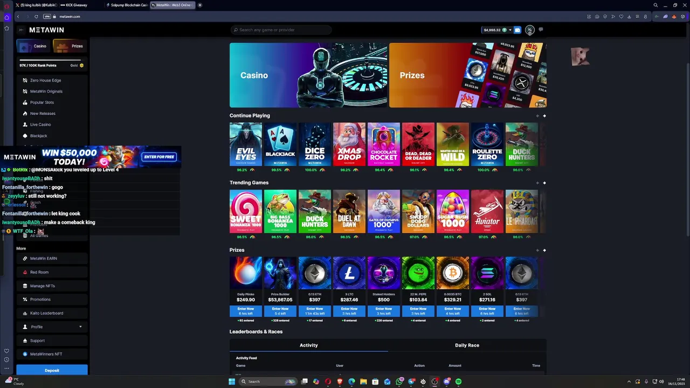Show next Trending Games arrow
Image resolution: width=690 pixels, height=388 pixels.
[x=544, y=183]
